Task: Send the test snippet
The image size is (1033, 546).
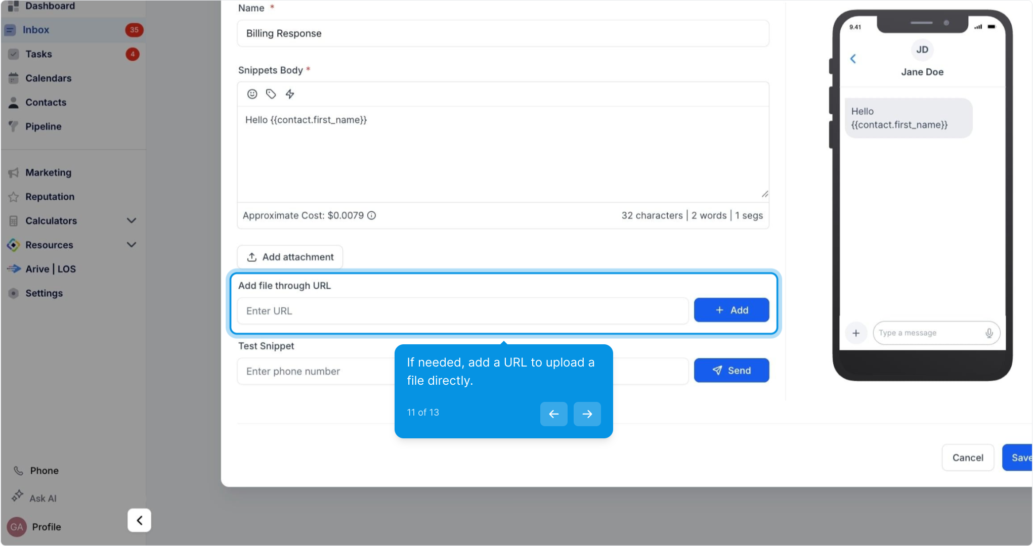Action: coord(731,371)
